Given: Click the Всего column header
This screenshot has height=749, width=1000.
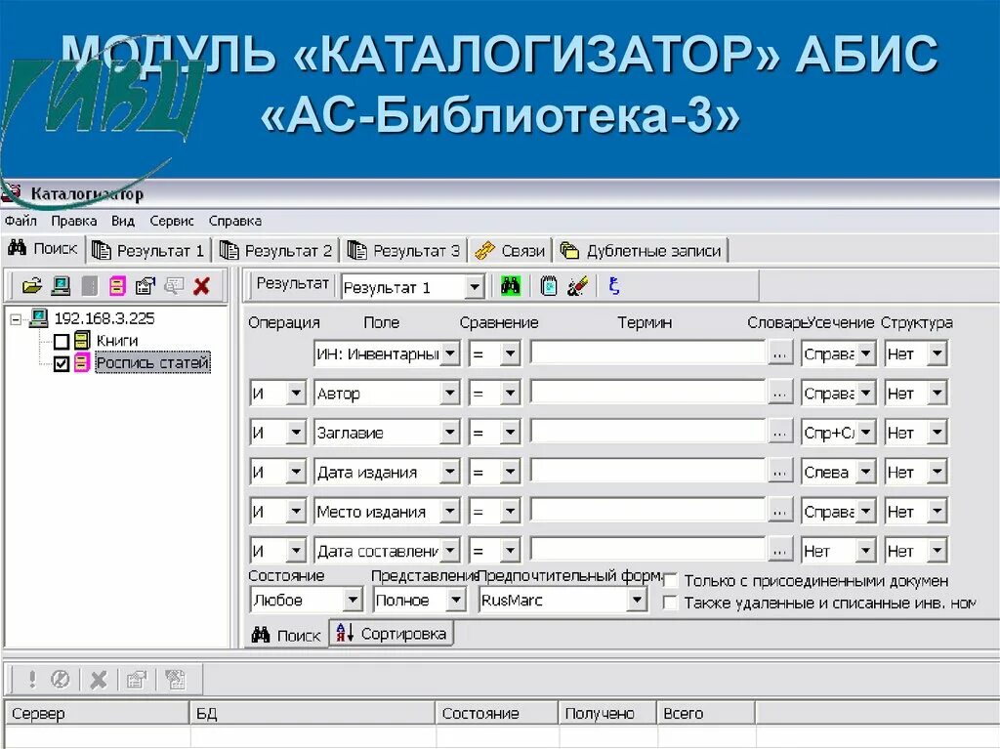Looking at the screenshot, I should pyautogui.click(x=706, y=713).
